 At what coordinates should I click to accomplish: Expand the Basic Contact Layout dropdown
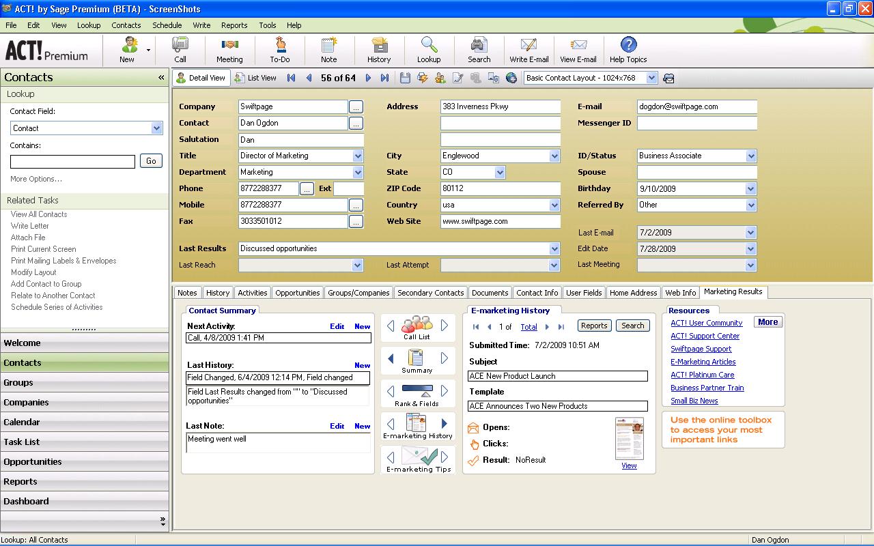pyautogui.click(x=651, y=78)
